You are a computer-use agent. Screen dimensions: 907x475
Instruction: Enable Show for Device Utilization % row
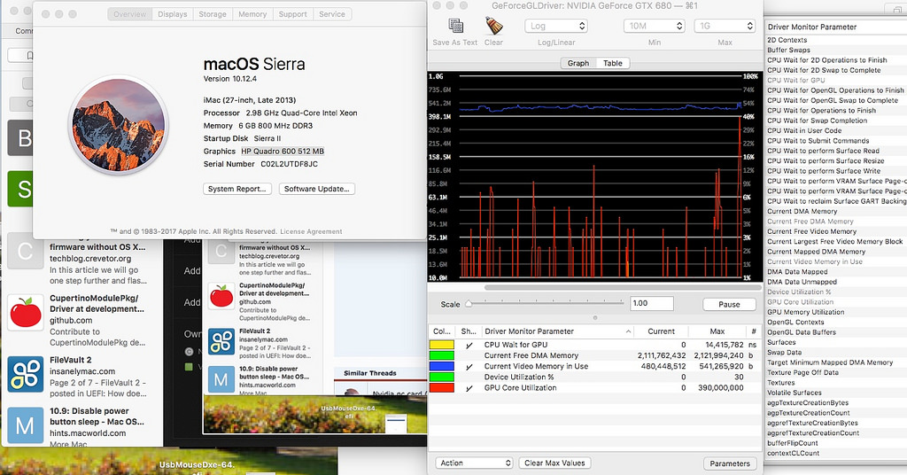(x=469, y=378)
